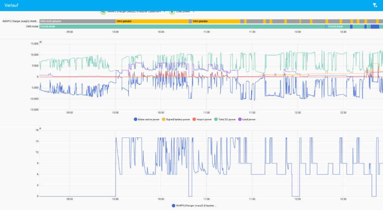Click the second 'Wird geladen' segment

(x=215, y=21)
